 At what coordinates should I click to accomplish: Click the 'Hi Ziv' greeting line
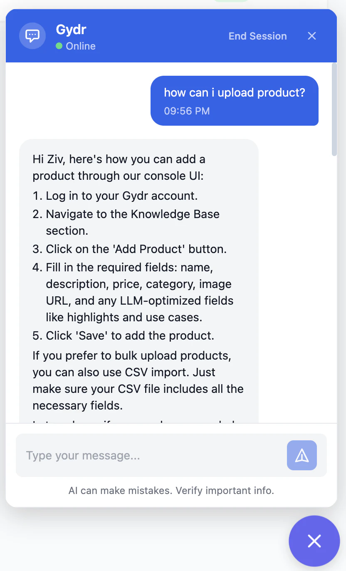(119, 167)
